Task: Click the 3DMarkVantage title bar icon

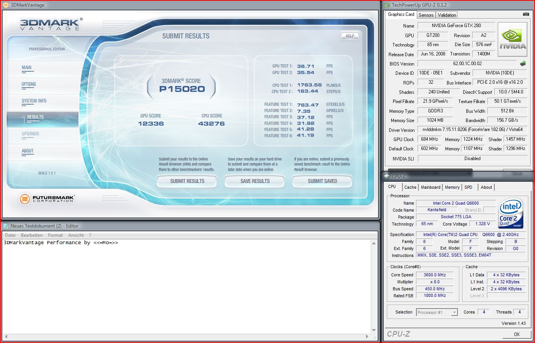Action: (x=5, y=5)
